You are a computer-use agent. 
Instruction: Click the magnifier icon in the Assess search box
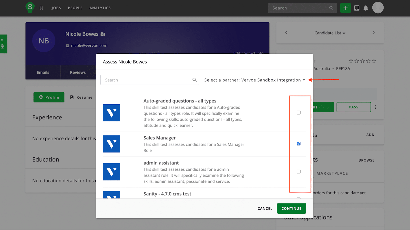194,80
